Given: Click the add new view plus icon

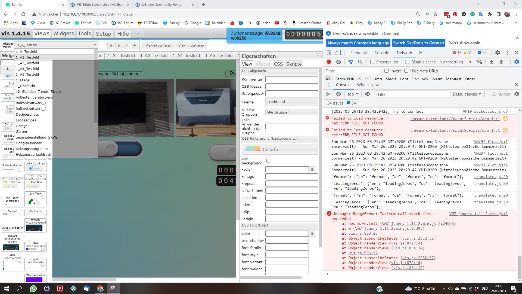Looking at the screenshot, I should click(x=111, y=45).
